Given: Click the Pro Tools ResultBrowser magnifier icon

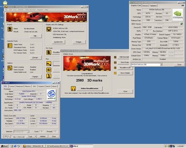Looking at the screenshot, I should 49,52.
